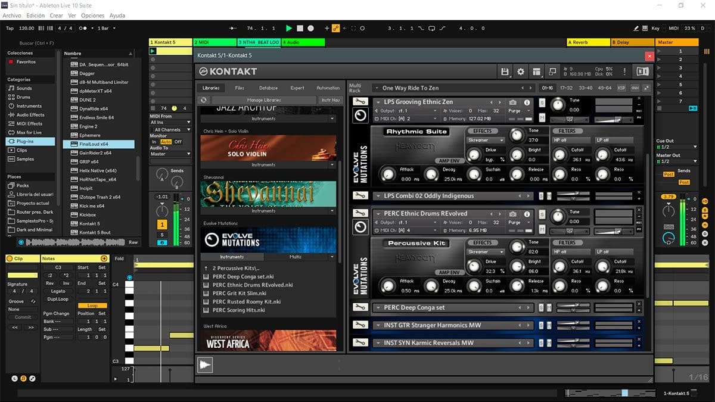The height and width of the screenshot is (402, 715).
Task: Open Skreamer effect dropdown in Percussive Kit
Action: pos(486,252)
